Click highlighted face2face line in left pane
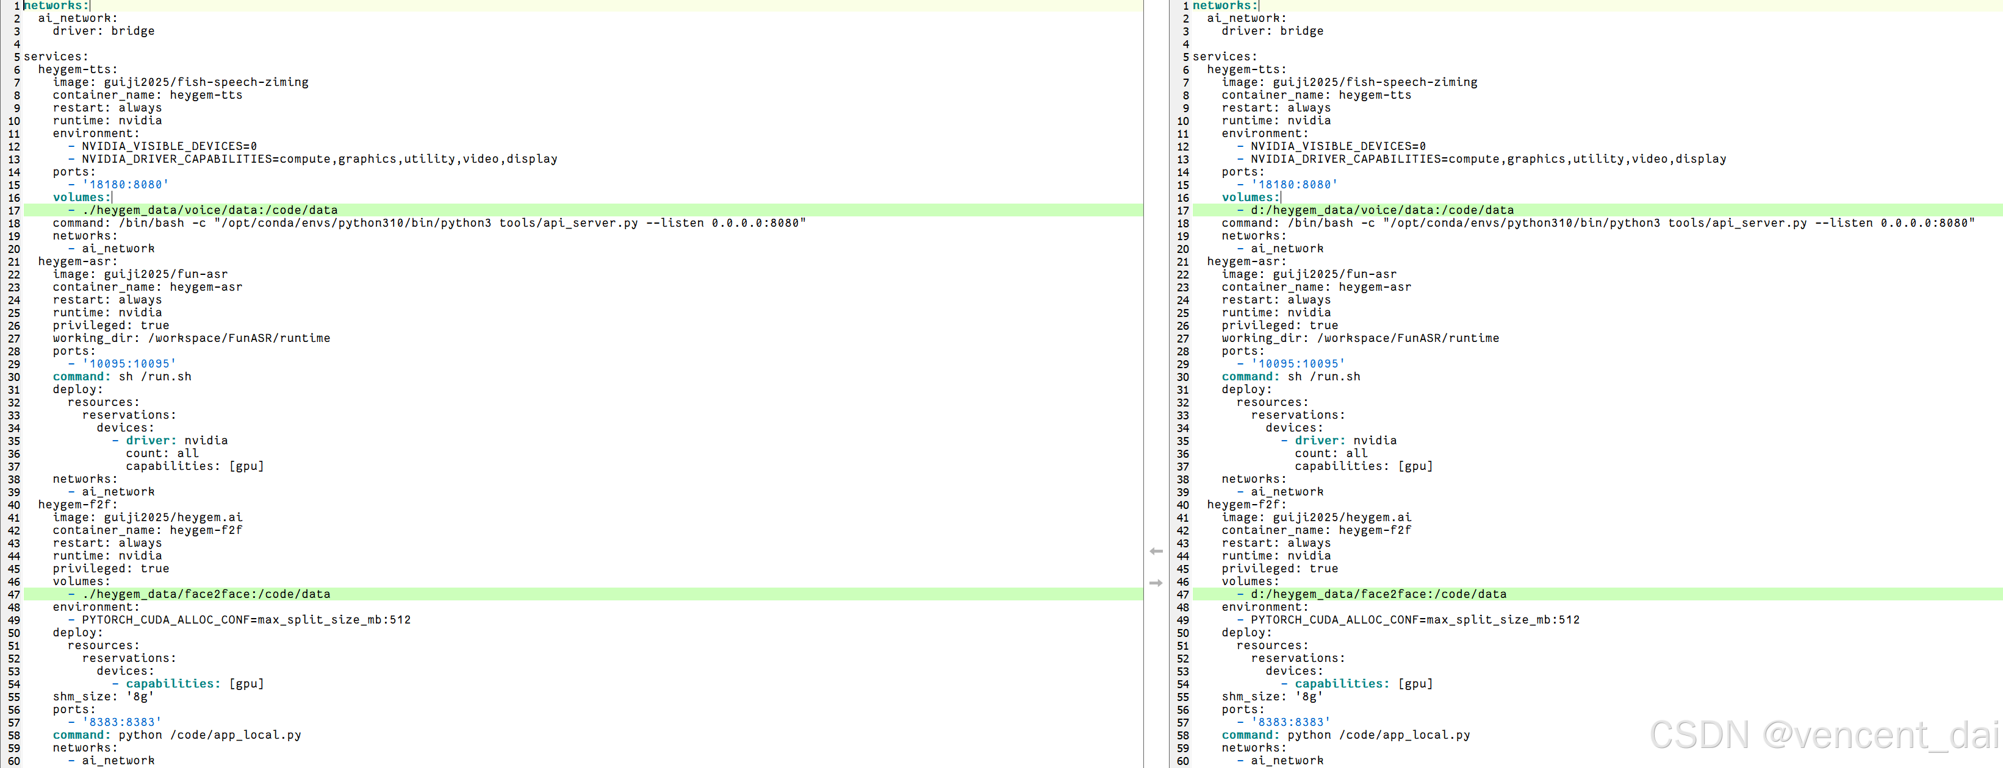The image size is (2003, 768). coord(206,594)
